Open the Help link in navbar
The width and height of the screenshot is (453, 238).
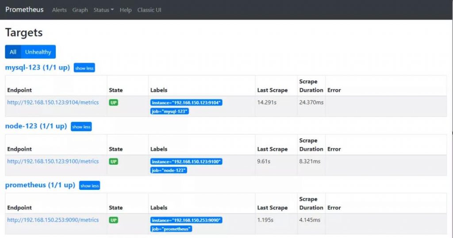(125, 10)
